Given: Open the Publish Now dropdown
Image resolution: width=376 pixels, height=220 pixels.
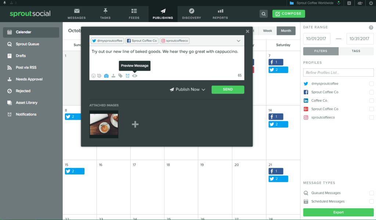Looking at the screenshot, I should (187, 90).
